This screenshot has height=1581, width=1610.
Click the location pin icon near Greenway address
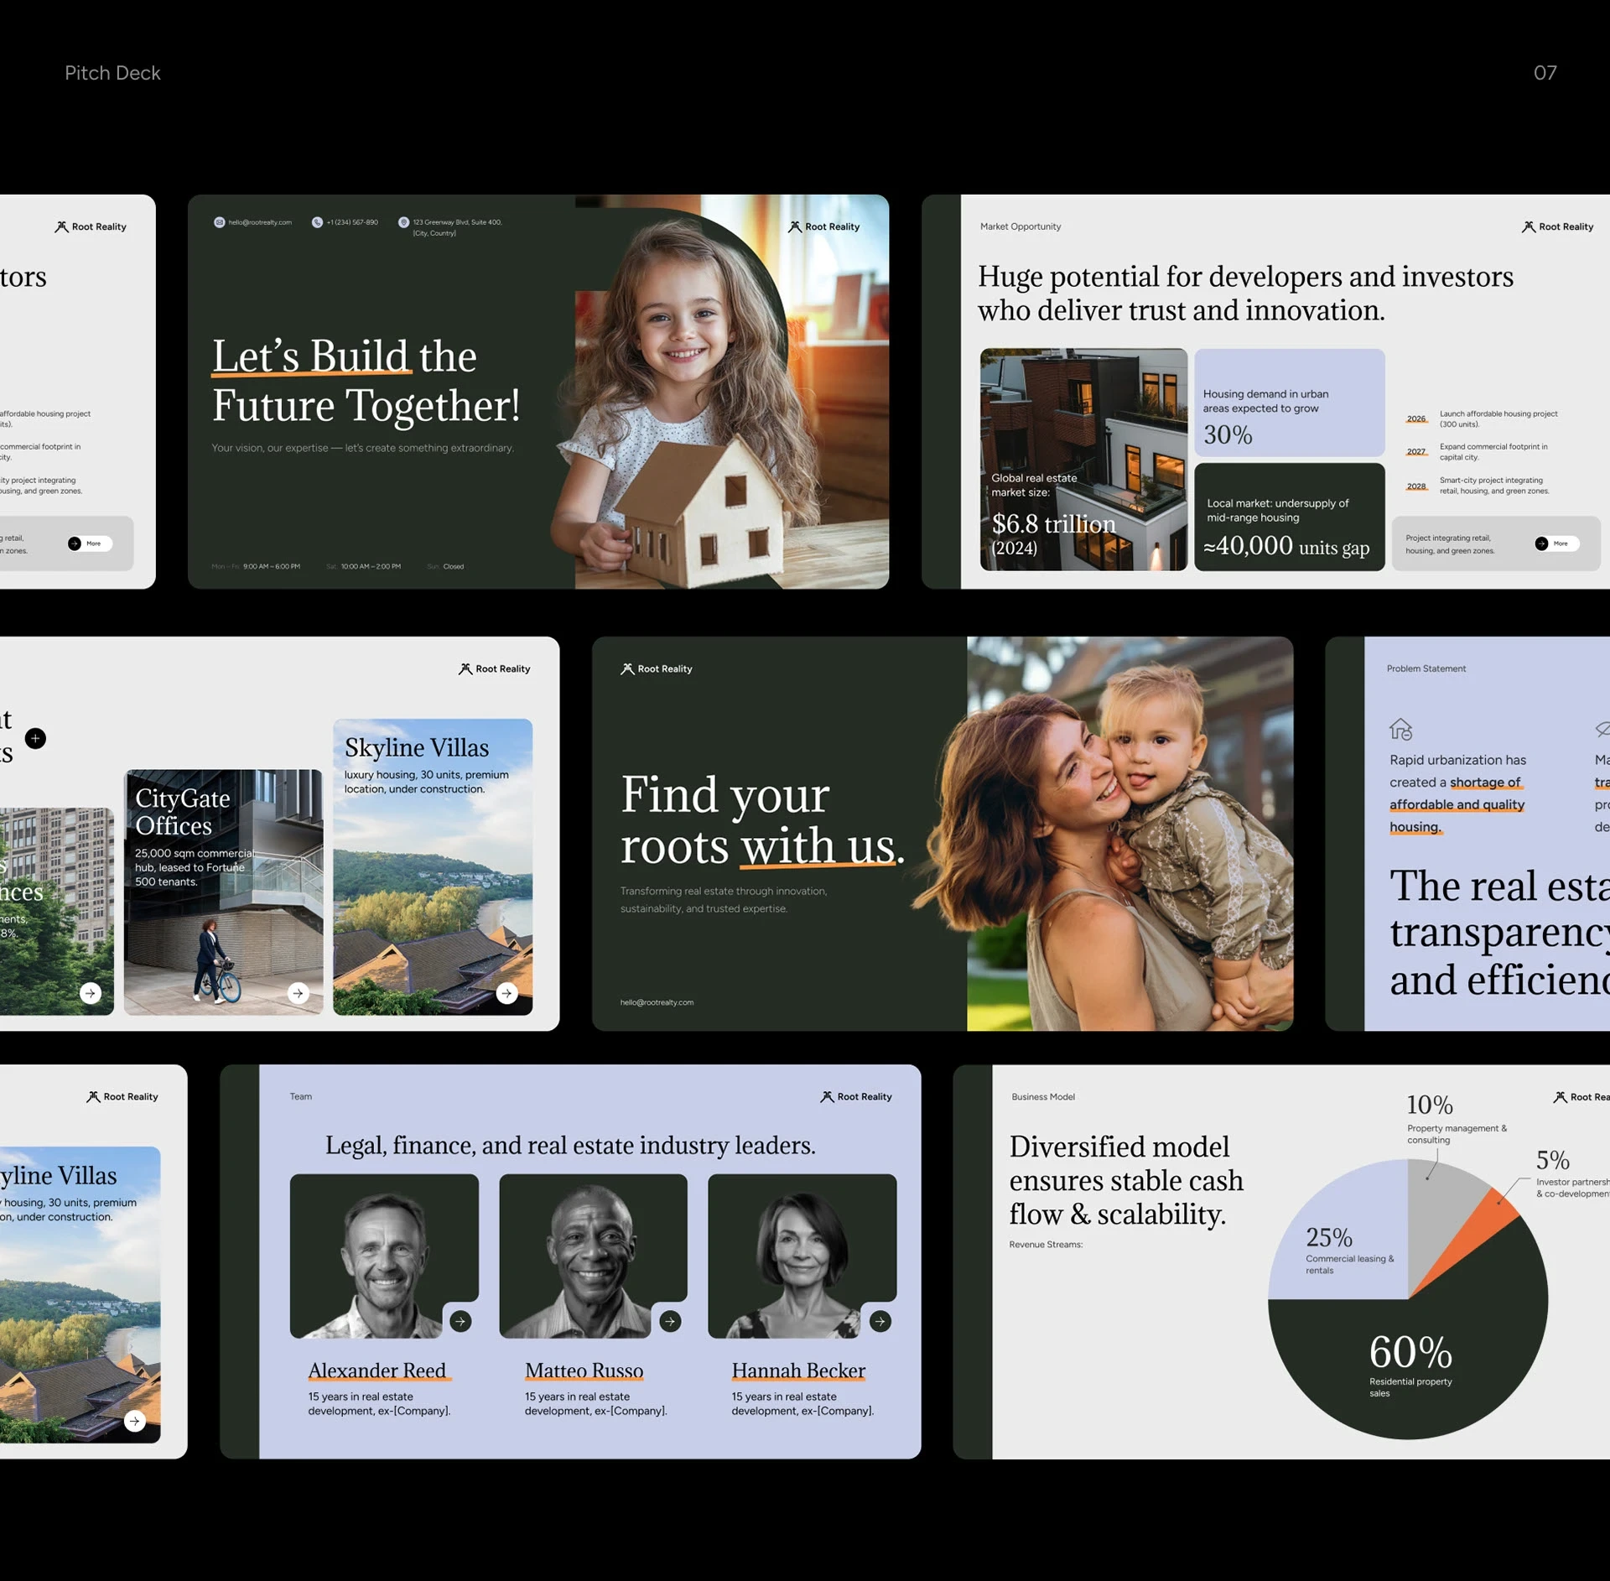(403, 222)
